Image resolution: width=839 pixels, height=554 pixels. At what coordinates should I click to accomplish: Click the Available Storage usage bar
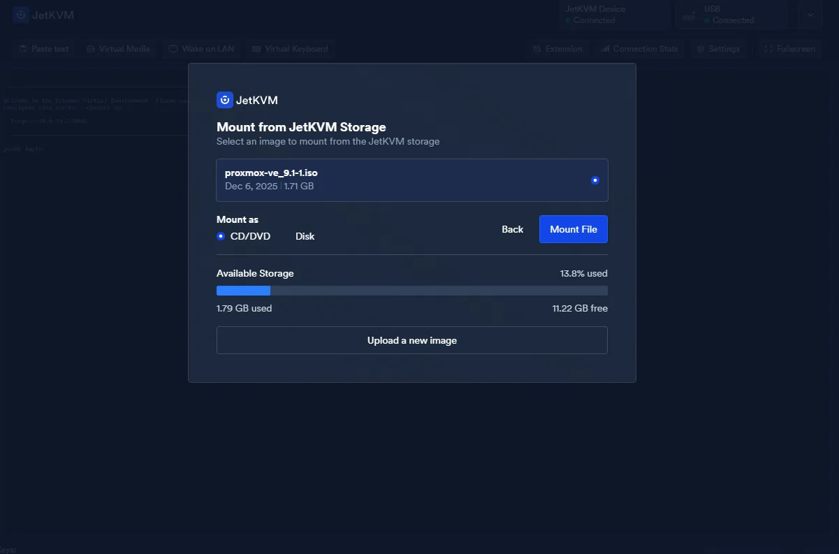coord(411,291)
